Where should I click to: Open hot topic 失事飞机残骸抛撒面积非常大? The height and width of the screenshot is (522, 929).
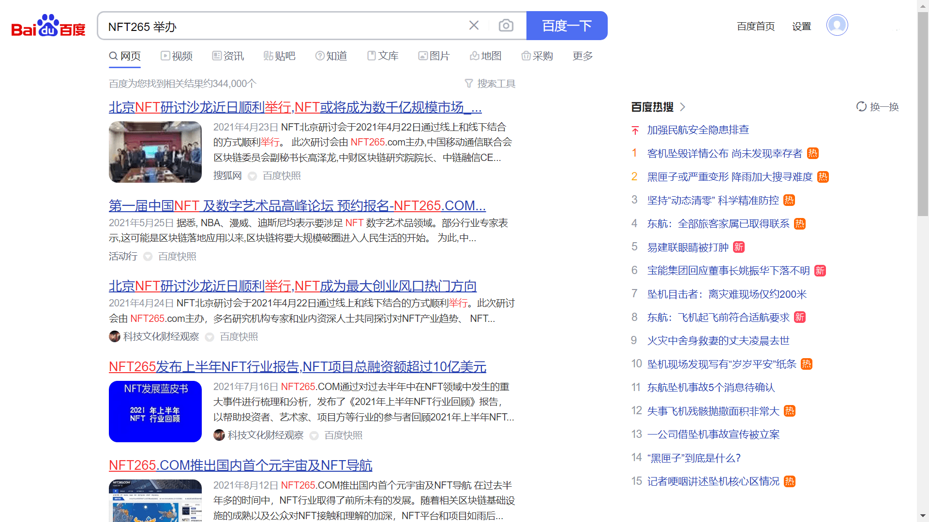coord(714,411)
